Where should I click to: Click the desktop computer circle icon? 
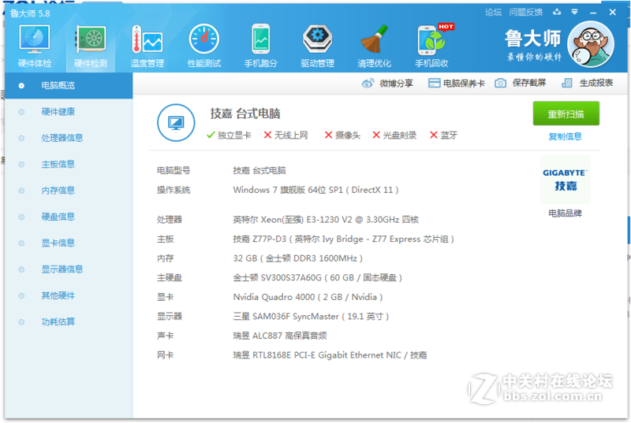176,123
